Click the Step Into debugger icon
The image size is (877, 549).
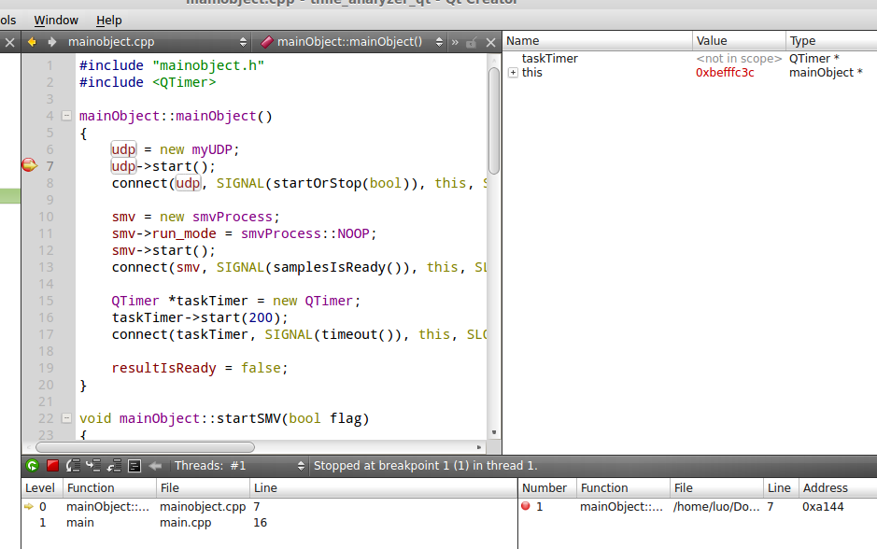[x=92, y=466]
